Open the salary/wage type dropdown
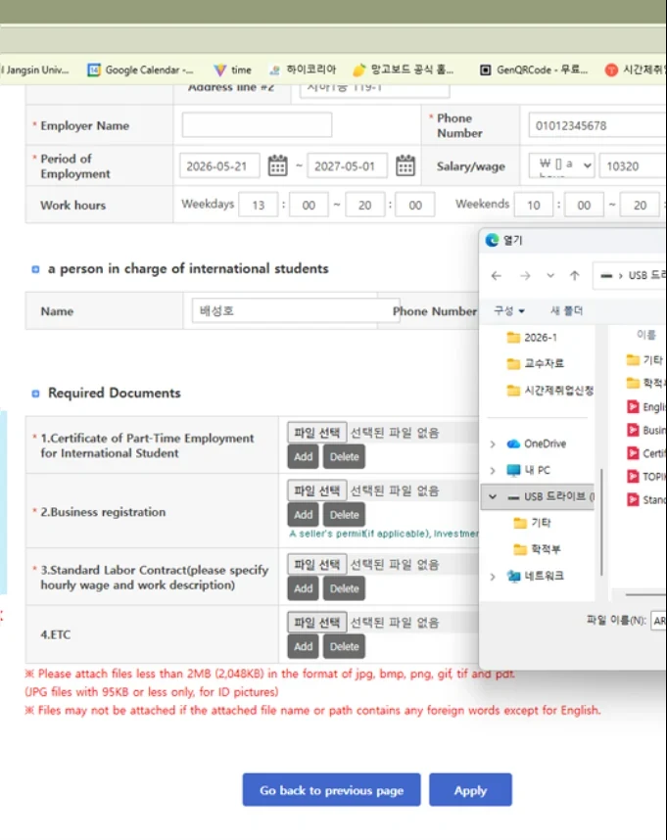This screenshot has height=840, width=667. click(561, 165)
